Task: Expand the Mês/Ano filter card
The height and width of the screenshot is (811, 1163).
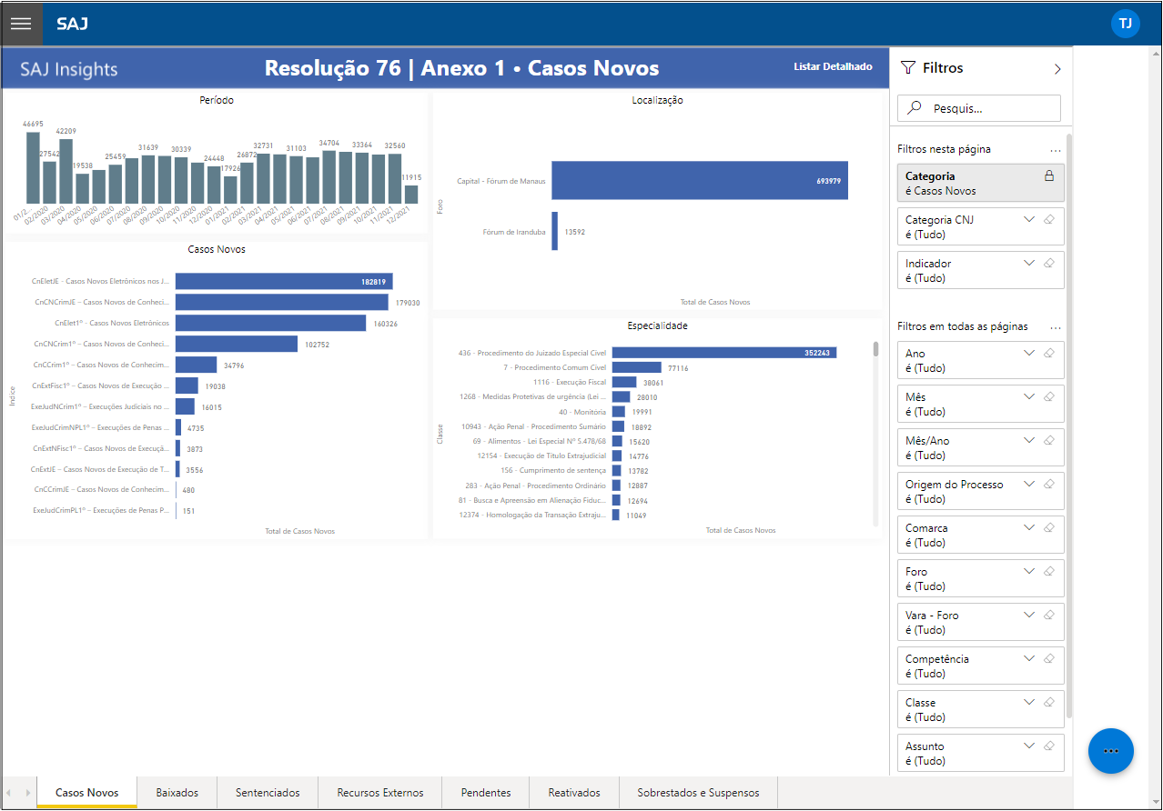Action: tap(1029, 440)
